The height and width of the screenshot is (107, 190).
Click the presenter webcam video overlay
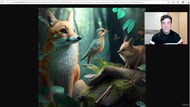coord(166,28)
